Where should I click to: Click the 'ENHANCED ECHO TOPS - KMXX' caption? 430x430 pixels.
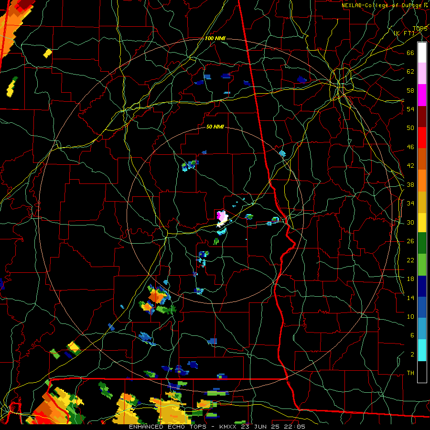[x=183, y=427]
